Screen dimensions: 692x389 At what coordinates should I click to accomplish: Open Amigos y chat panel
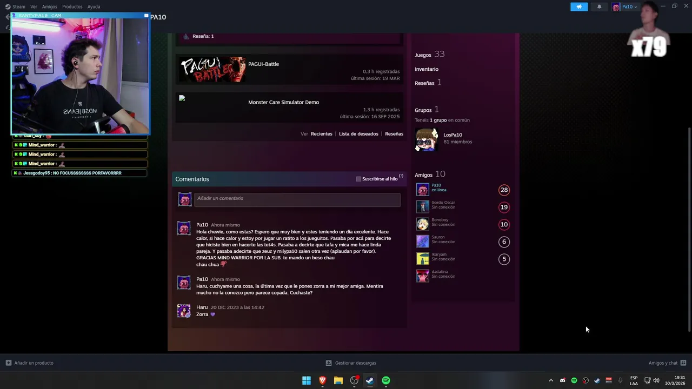[667, 363]
